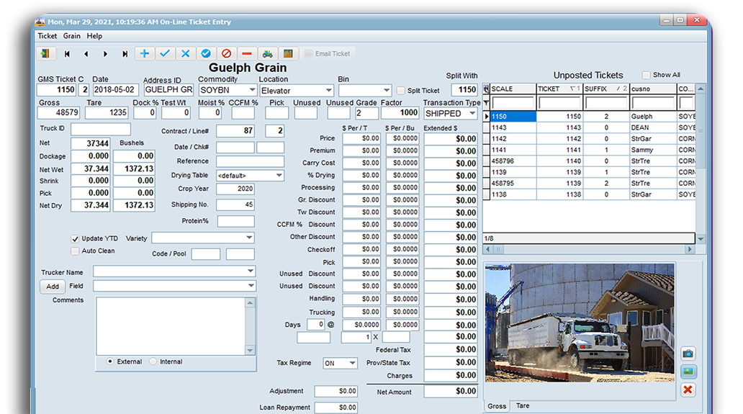Go to the next ticket record
Viewport: 743px width, 414px height.
point(105,54)
